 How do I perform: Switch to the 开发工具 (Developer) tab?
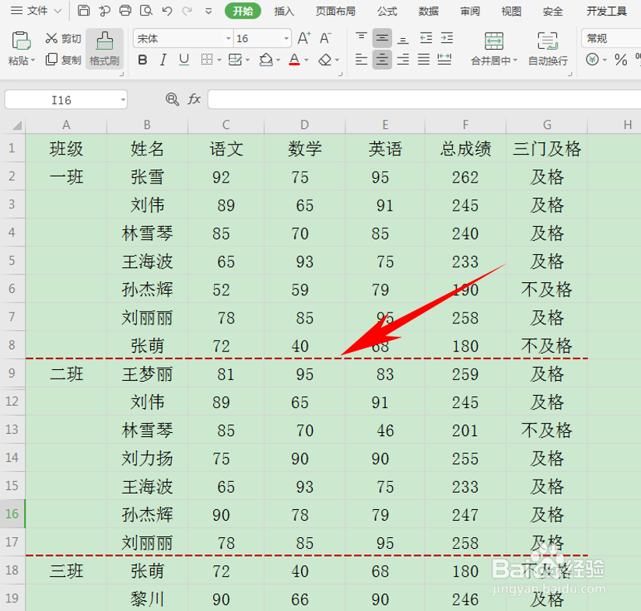607,11
